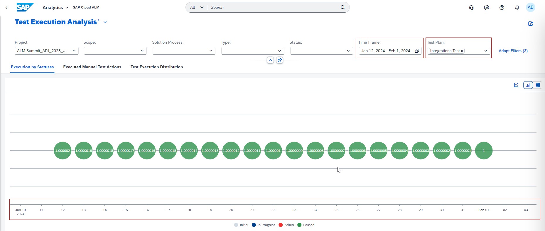The height and width of the screenshot is (231, 545).
Task: Switch to the table view
Action: point(538,85)
